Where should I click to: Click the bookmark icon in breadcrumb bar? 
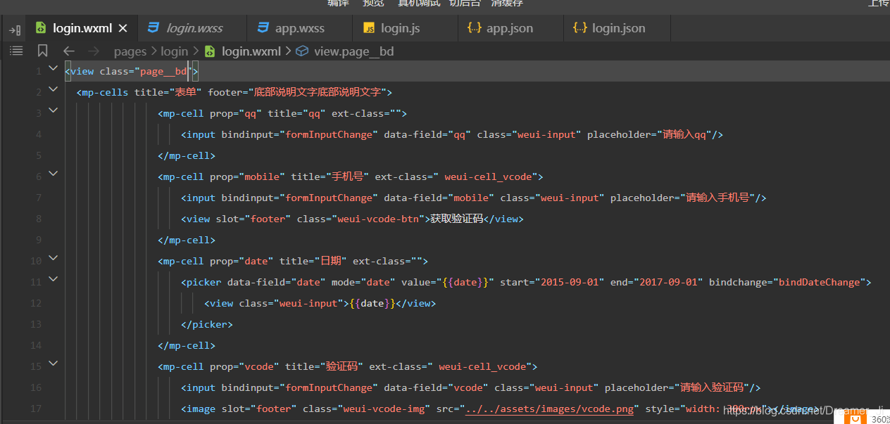click(x=42, y=51)
